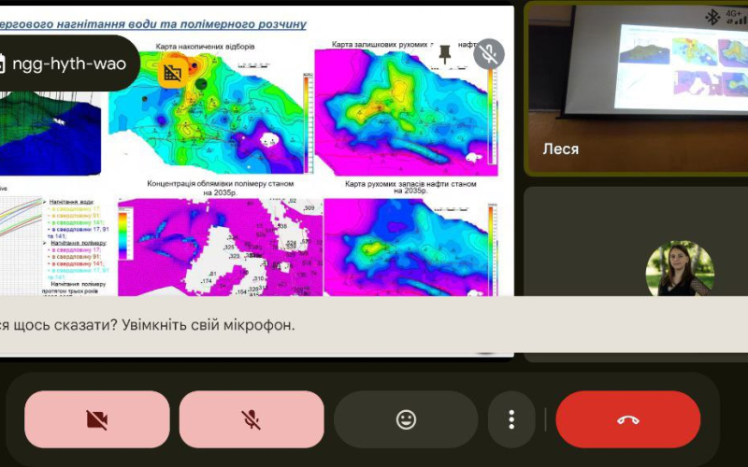Open the emoji reactions panel
748x467 pixels.
click(x=405, y=419)
